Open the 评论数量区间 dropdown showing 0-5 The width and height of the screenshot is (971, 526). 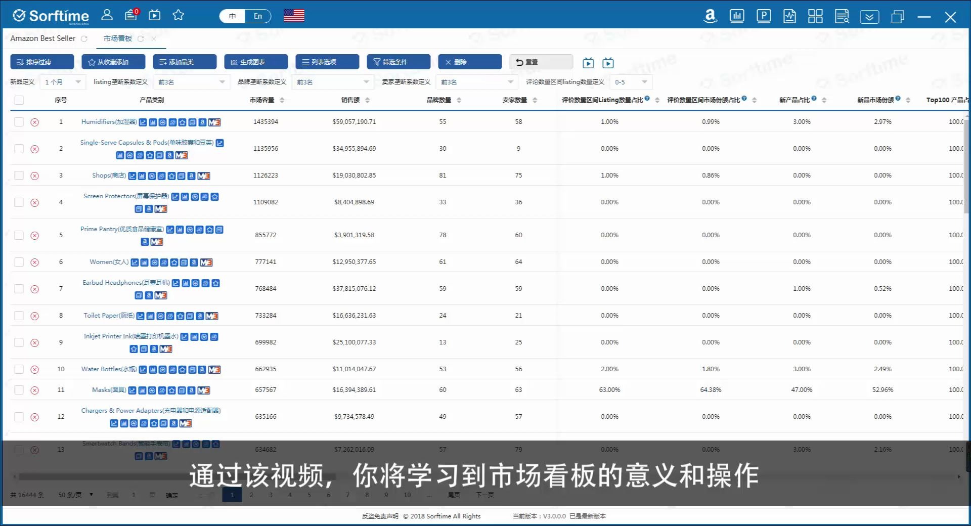[x=631, y=82]
